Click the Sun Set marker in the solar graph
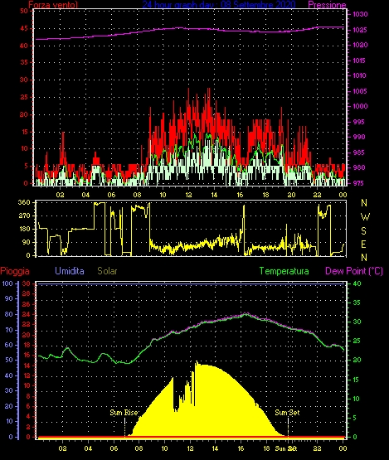The height and width of the screenshot is (460, 389). [x=287, y=413]
